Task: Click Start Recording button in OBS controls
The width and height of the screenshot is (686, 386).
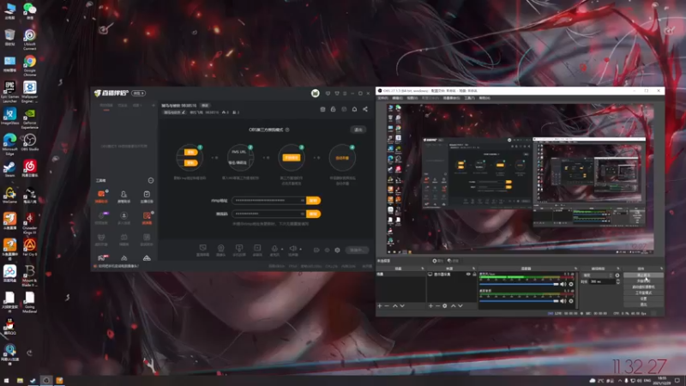Action: coord(643,281)
